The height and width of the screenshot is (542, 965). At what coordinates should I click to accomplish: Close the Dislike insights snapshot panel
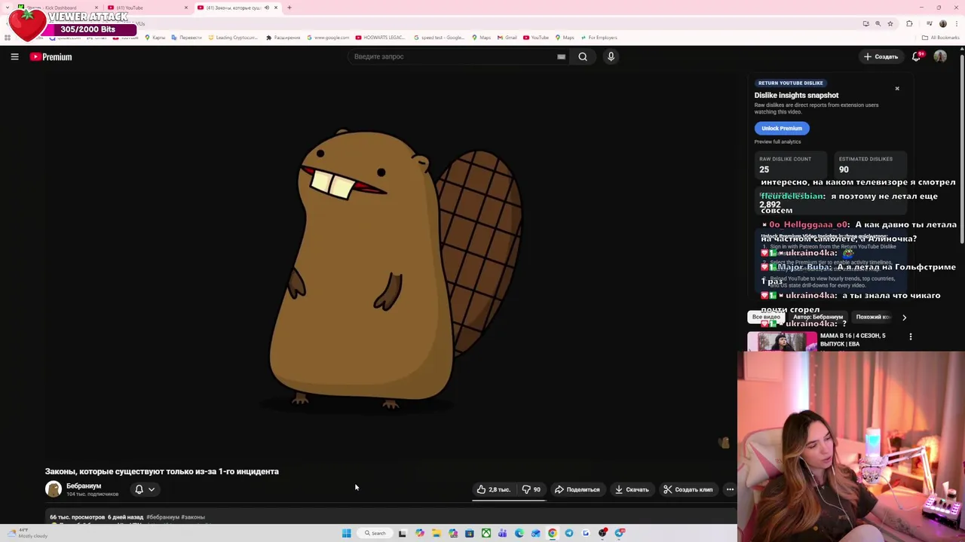(x=897, y=89)
